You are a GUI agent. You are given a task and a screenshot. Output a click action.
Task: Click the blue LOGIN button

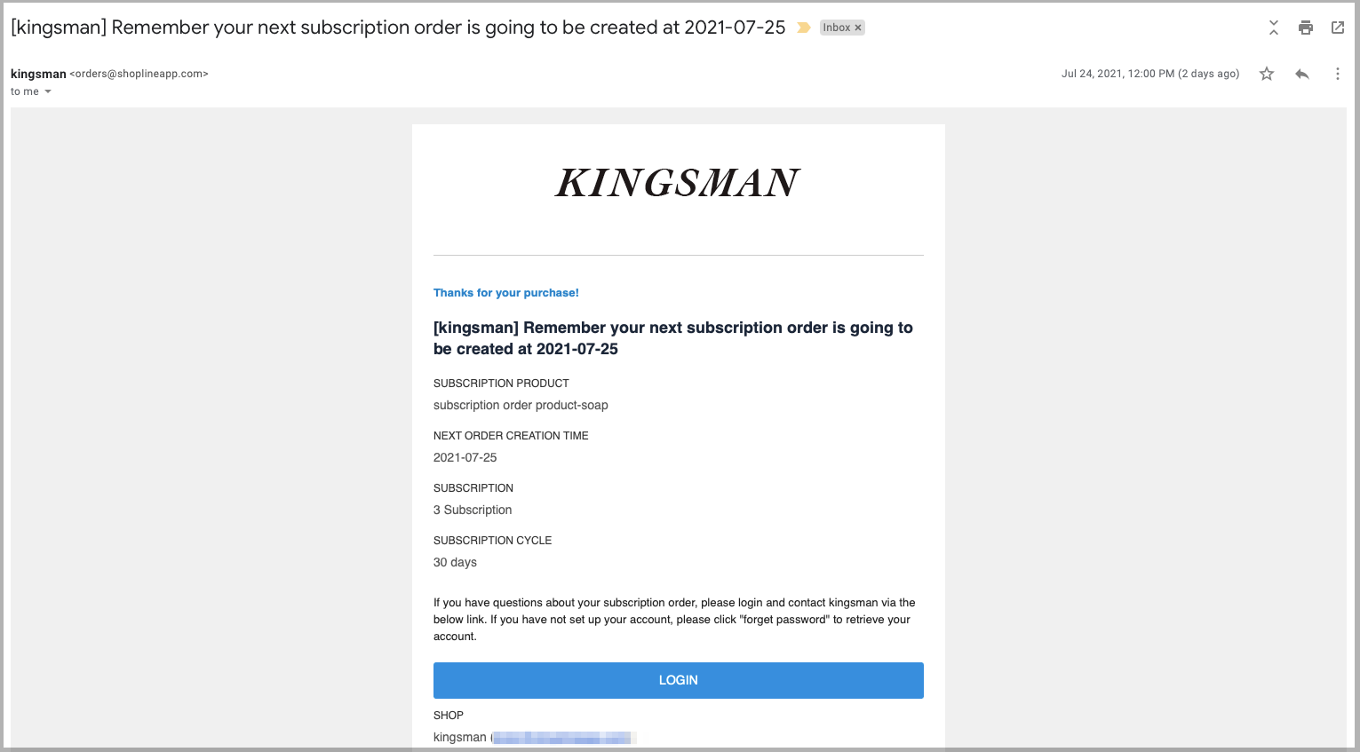(678, 680)
